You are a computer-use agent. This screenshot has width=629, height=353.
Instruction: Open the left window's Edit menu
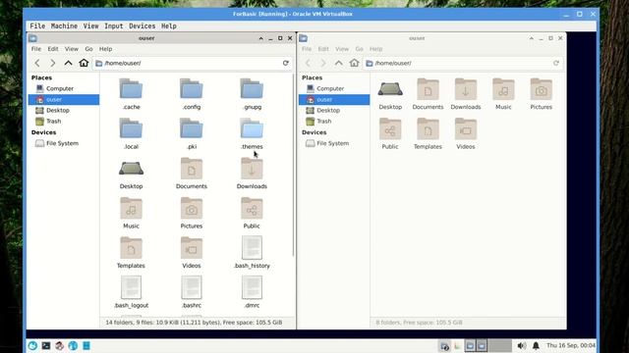click(x=53, y=49)
